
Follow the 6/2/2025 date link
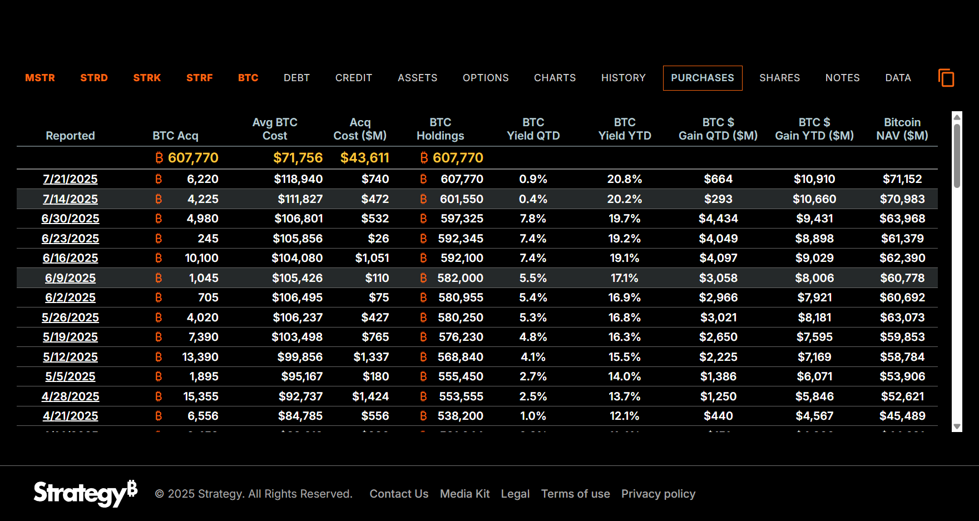70,297
